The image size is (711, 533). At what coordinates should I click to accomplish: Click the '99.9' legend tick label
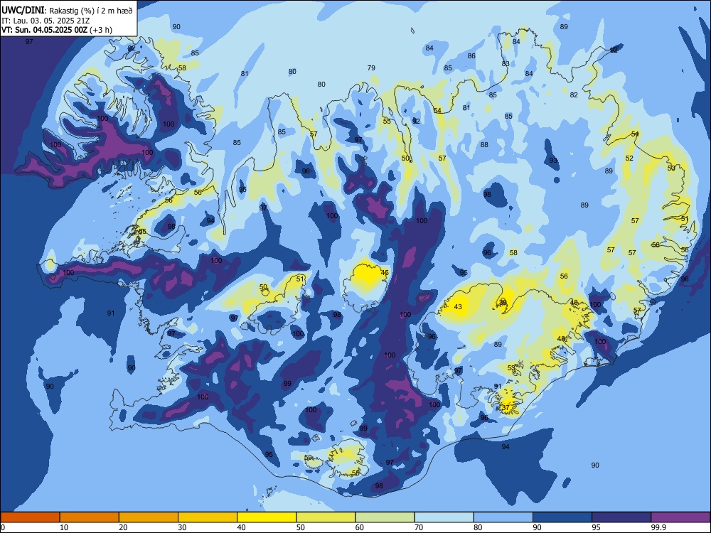tap(658, 527)
